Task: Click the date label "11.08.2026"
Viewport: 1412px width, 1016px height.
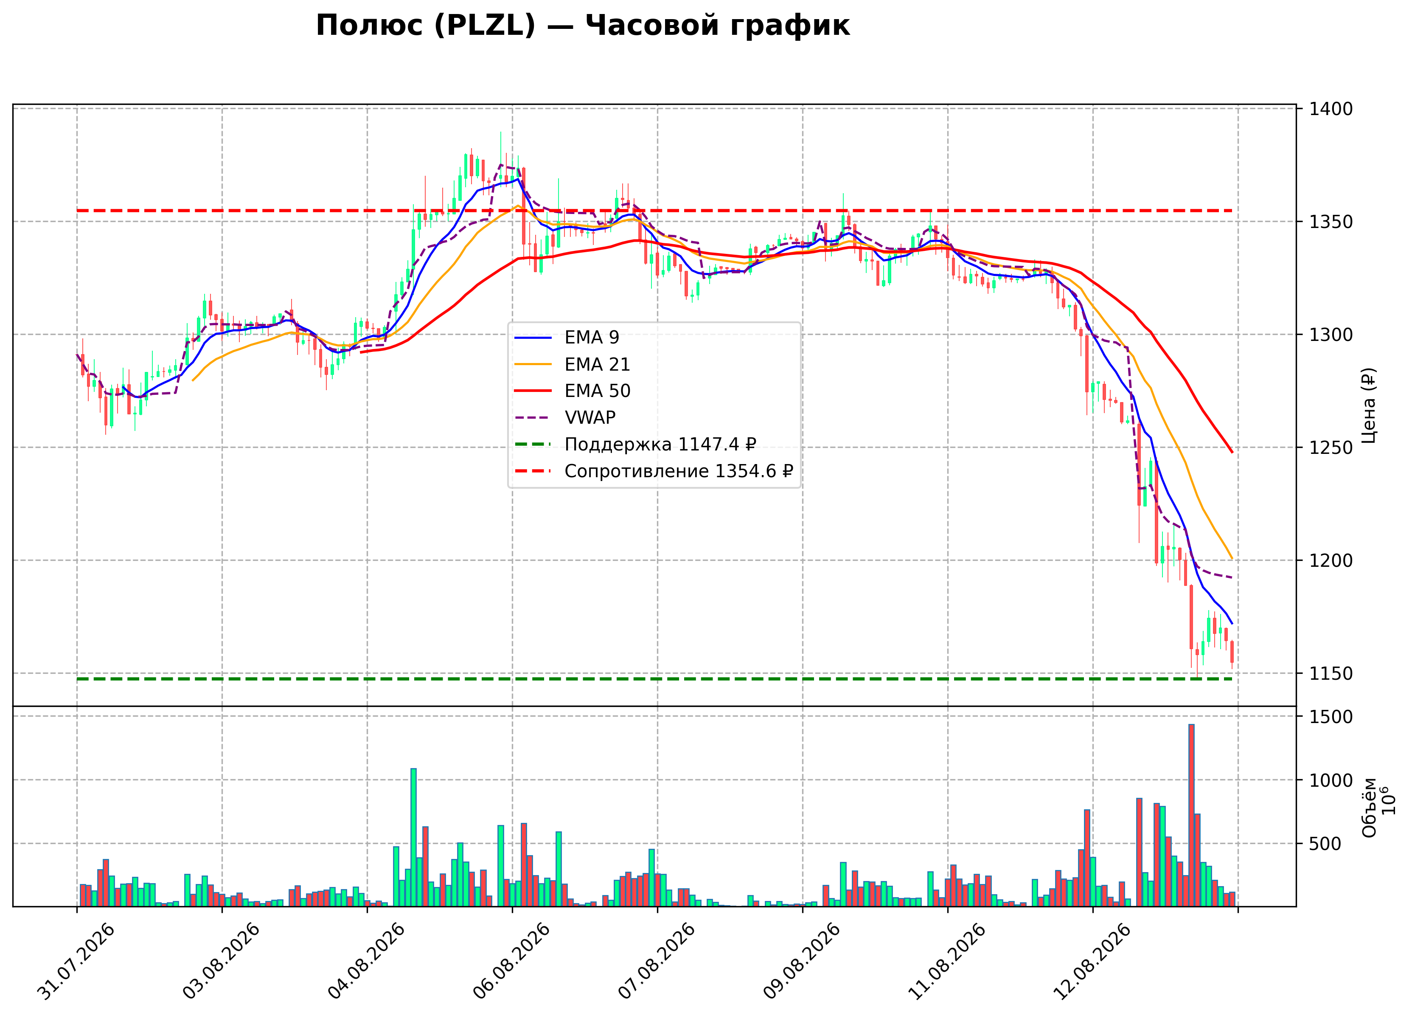Action: pos(947,962)
